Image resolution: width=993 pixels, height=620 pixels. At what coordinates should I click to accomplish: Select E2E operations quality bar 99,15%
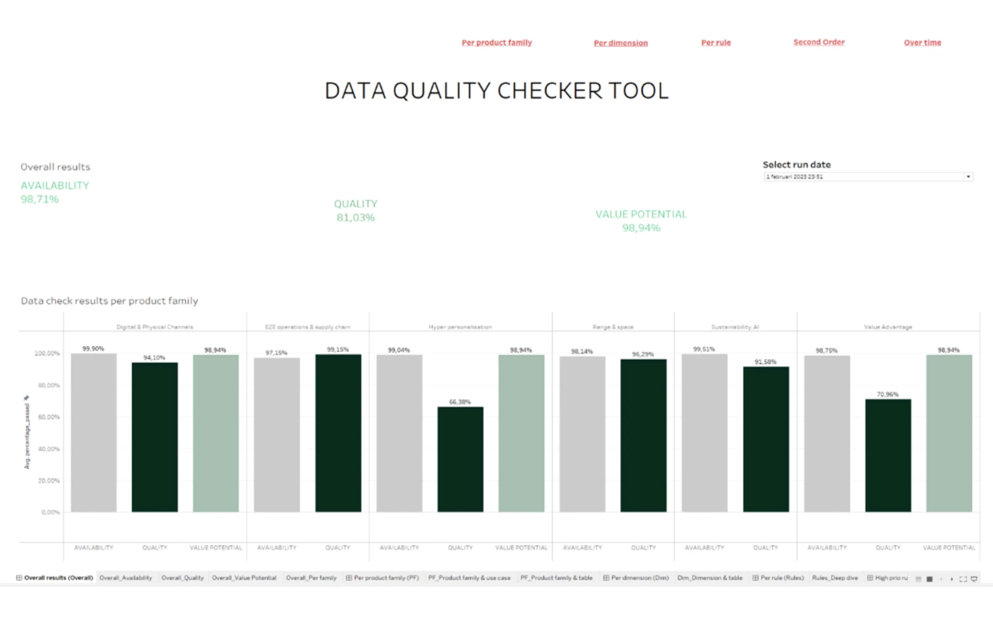[x=338, y=433]
